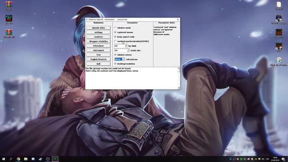The width and height of the screenshot is (288, 162).
Task: Click the blue tray icon at far left
Action: pos(230,159)
